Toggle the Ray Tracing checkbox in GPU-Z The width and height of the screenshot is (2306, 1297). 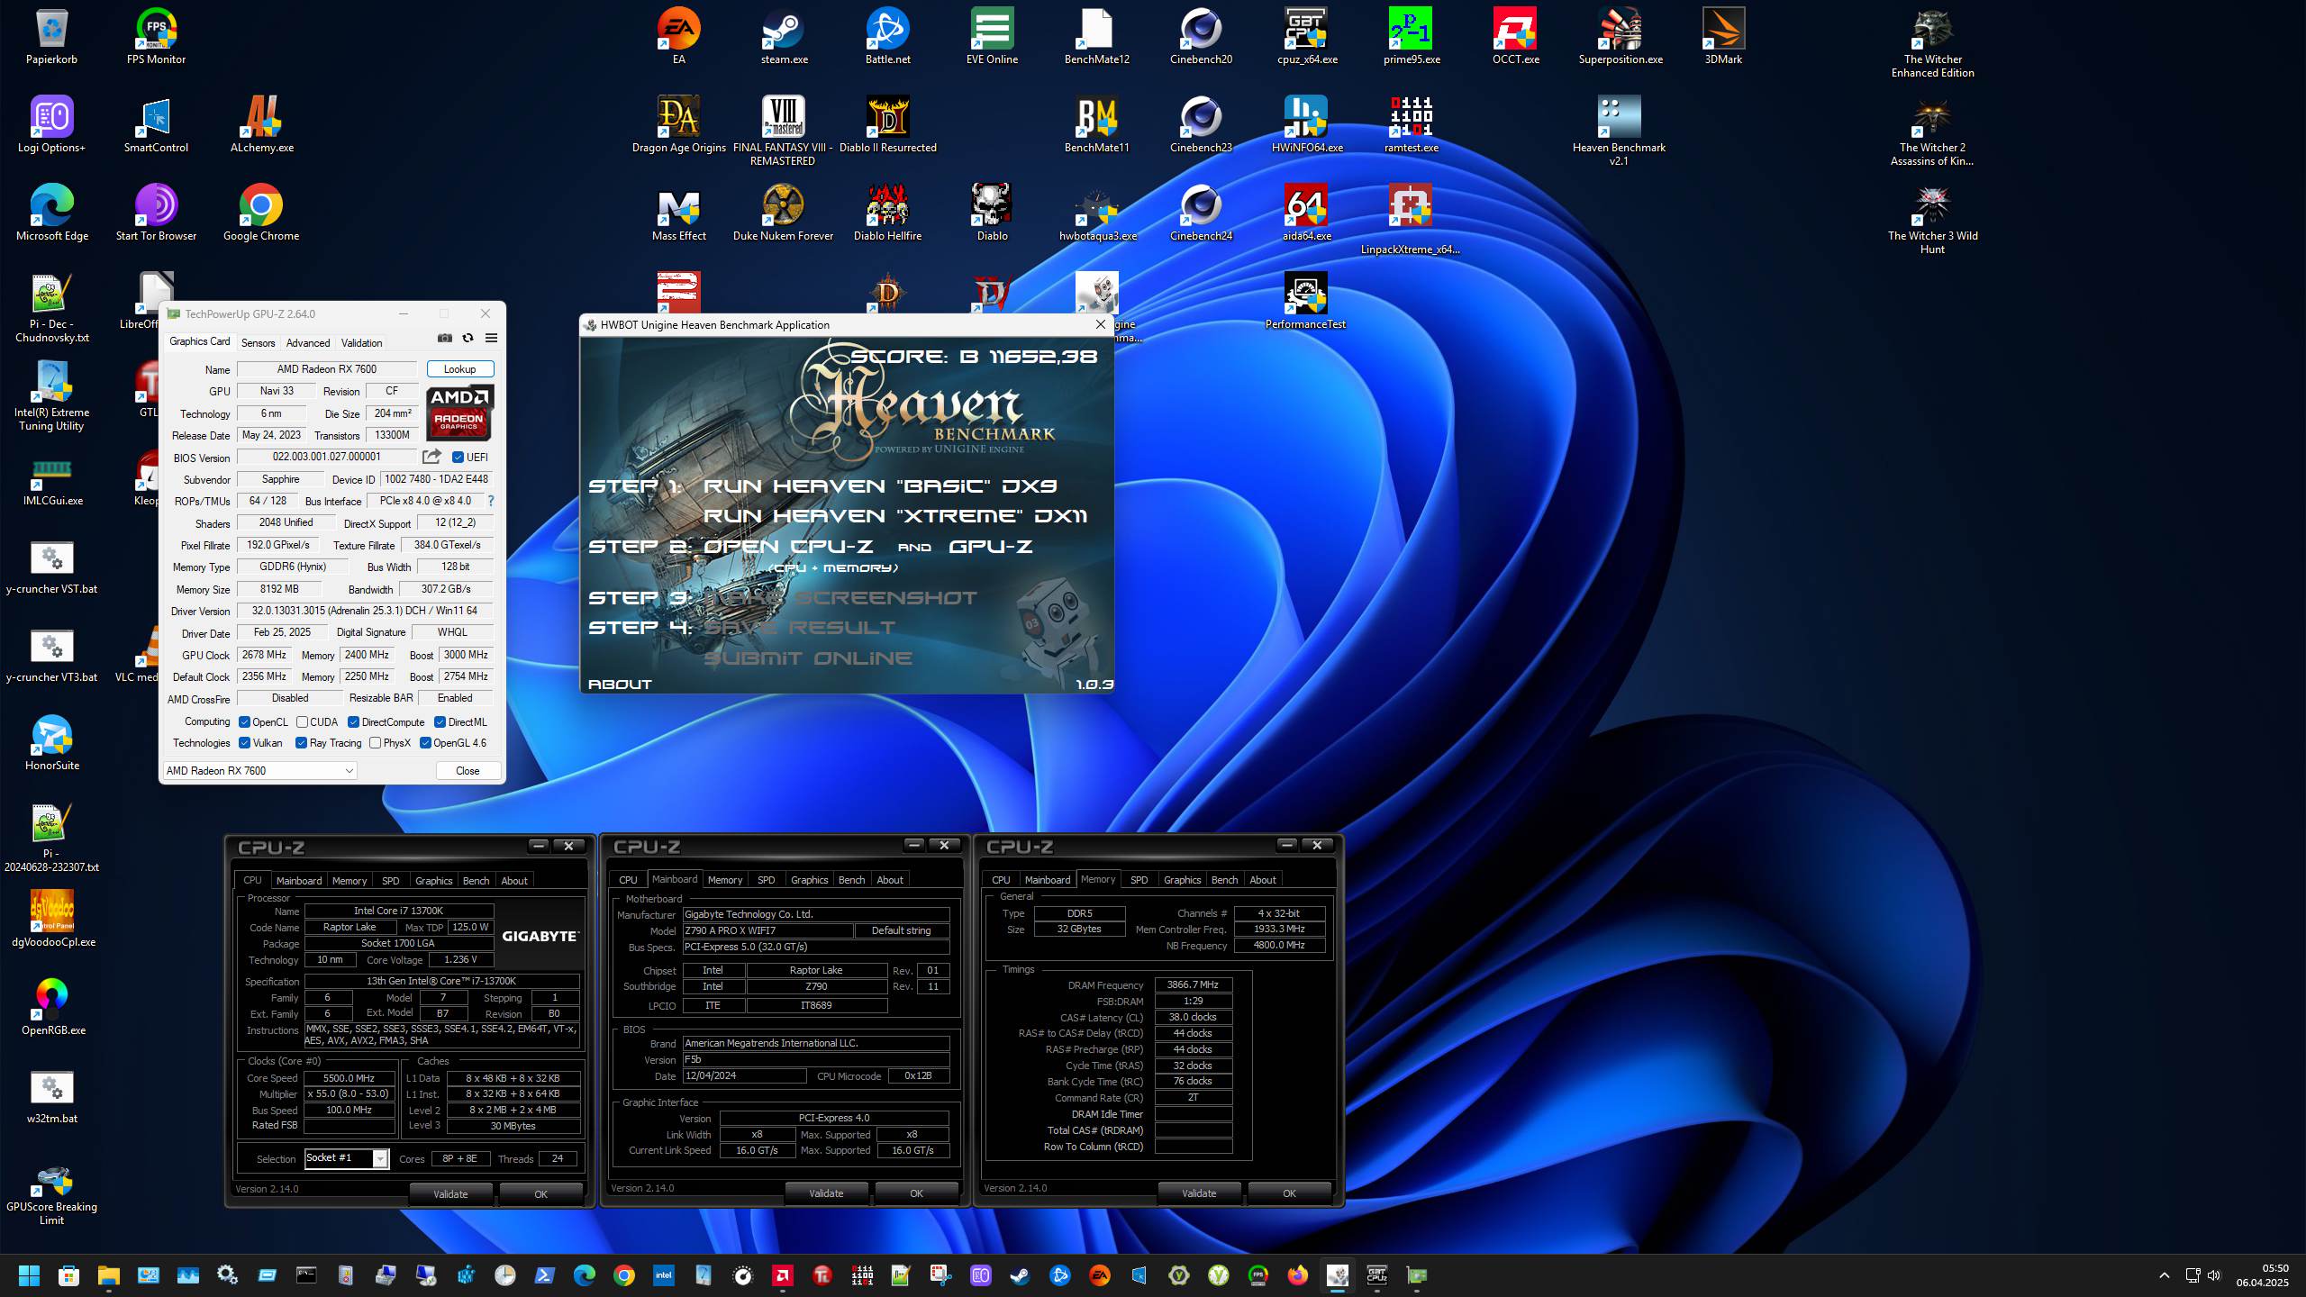[302, 743]
